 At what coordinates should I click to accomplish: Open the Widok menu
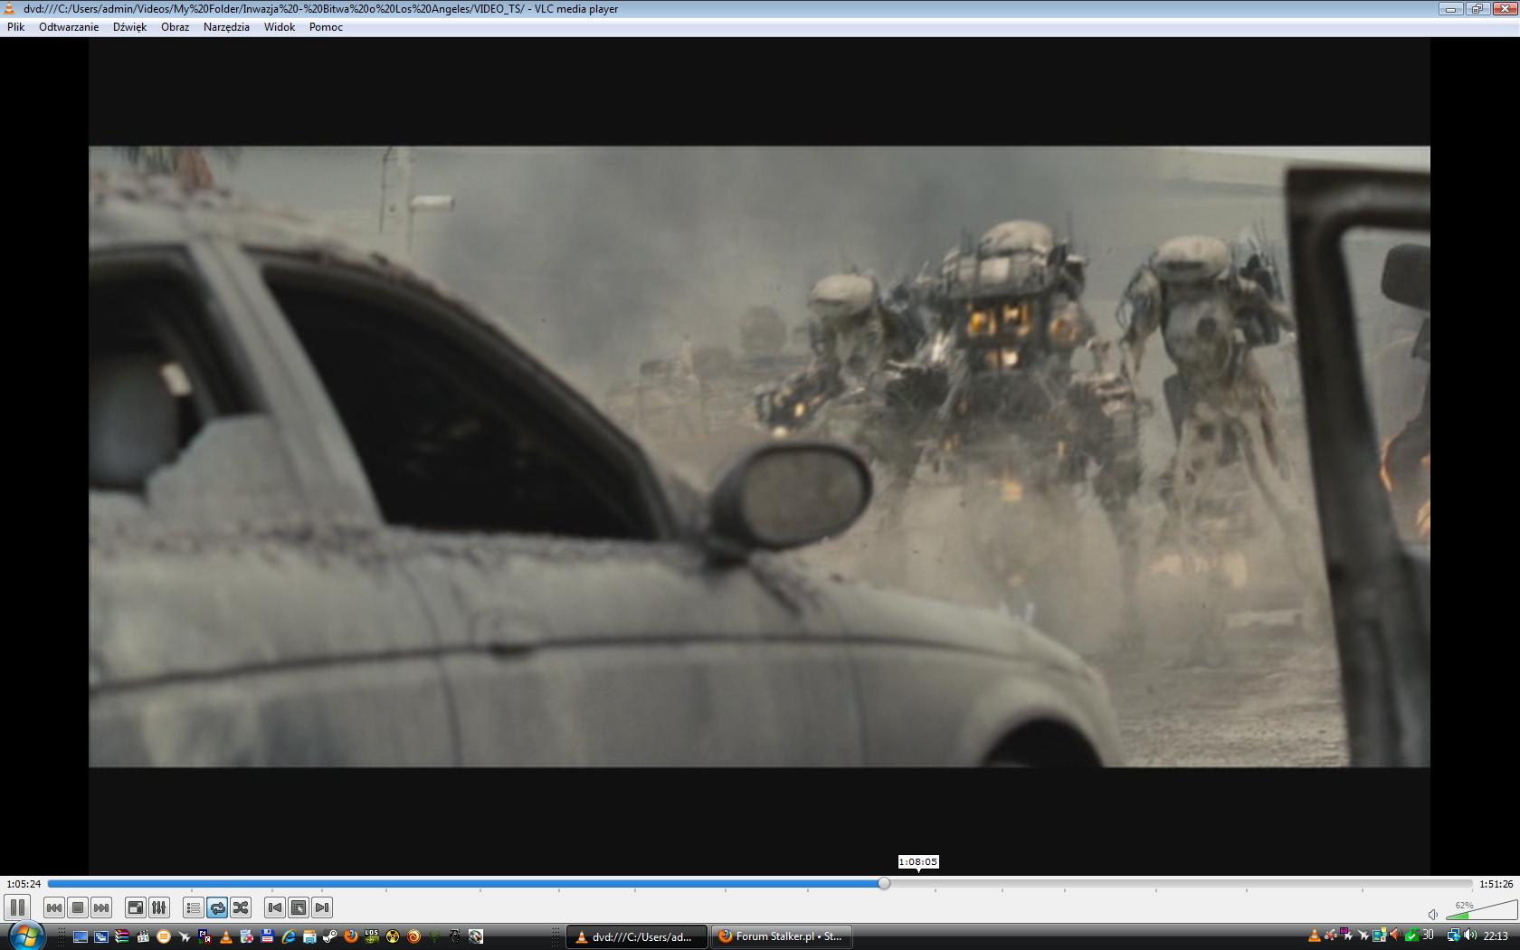pos(280,27)
